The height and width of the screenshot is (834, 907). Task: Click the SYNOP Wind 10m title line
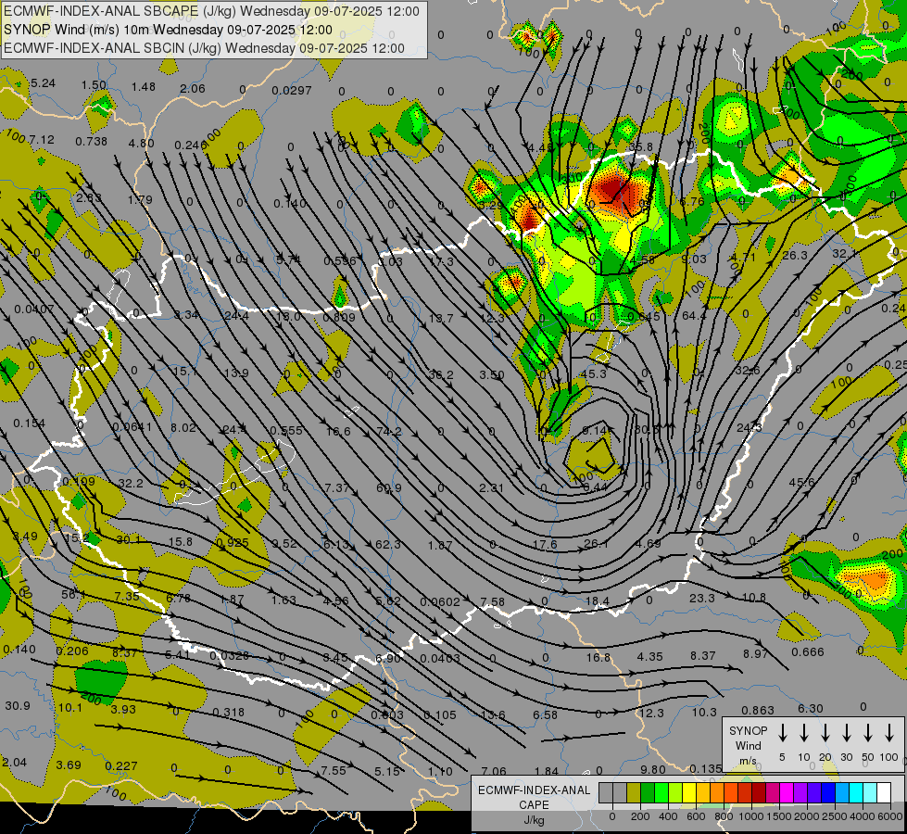pos(168,30)
